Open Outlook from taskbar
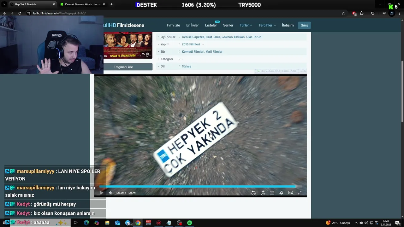 click(x=117, y=223)
